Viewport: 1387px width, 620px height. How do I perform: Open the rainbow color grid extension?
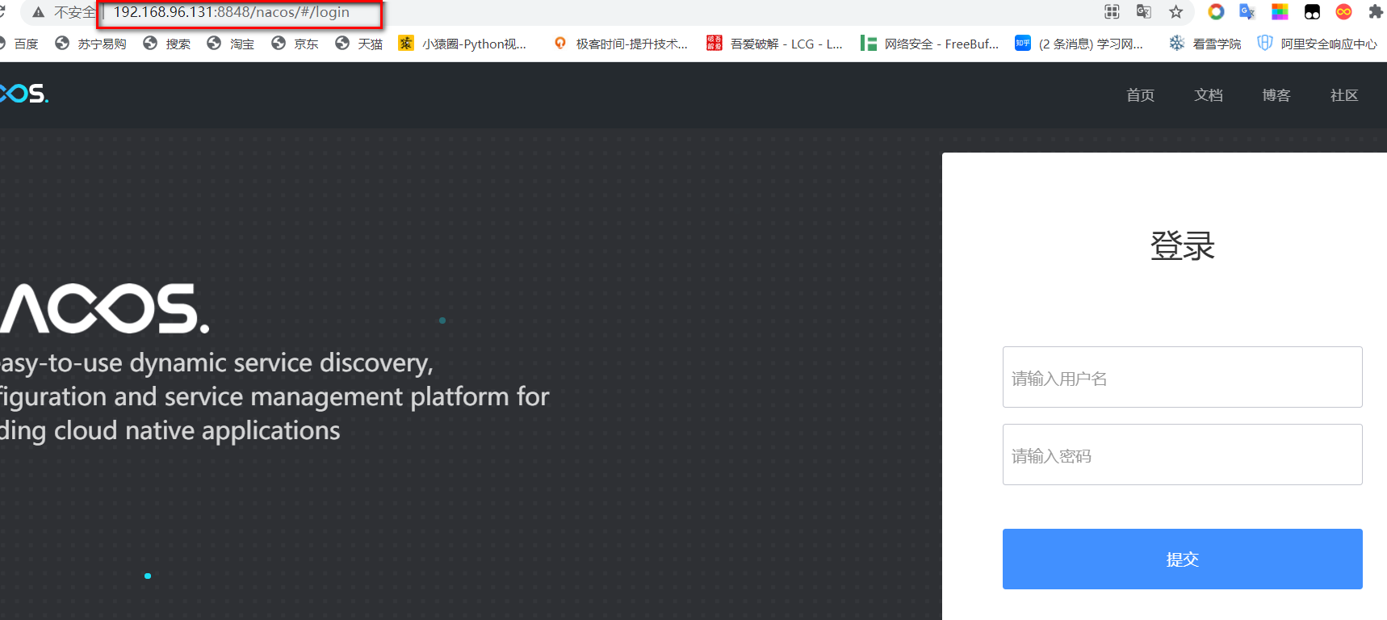point(1280,11)
